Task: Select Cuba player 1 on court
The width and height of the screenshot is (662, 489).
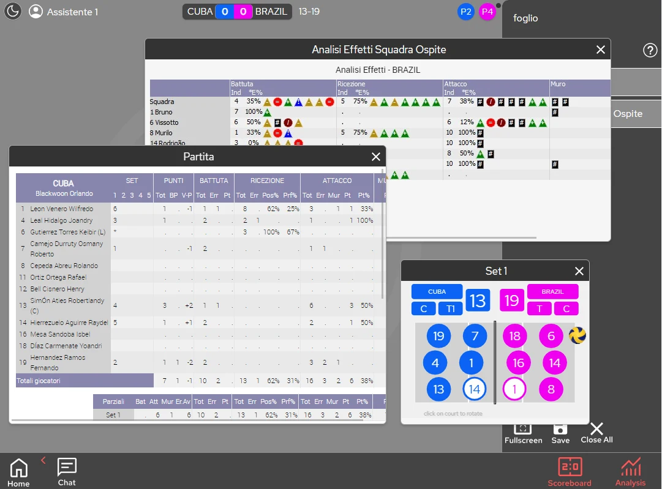Action: (x=471, y=363)
